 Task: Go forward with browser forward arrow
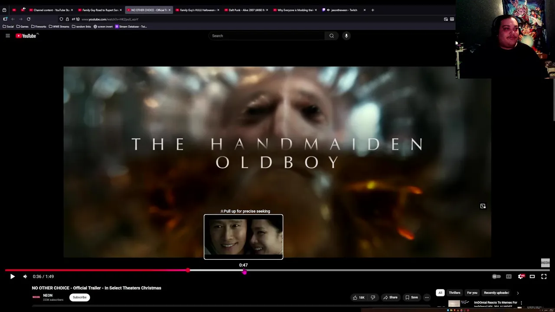(x=20, y=19)
